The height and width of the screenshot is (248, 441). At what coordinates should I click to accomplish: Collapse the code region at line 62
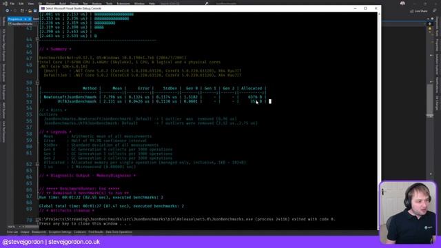click(37, 164)
